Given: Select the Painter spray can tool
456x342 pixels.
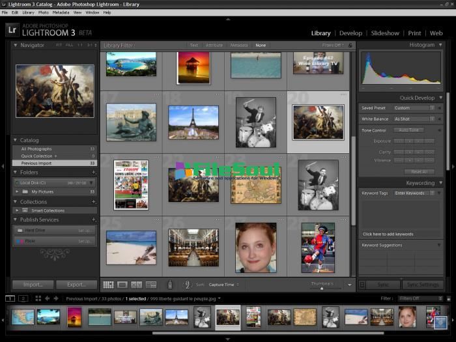Looking at the screenshot, I should tap(170, 285).
